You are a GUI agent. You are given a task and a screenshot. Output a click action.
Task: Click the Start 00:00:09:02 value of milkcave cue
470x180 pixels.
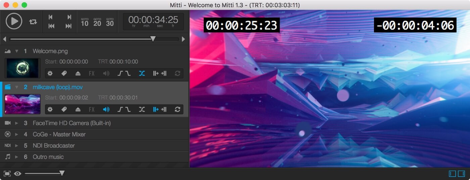point(74,98)
